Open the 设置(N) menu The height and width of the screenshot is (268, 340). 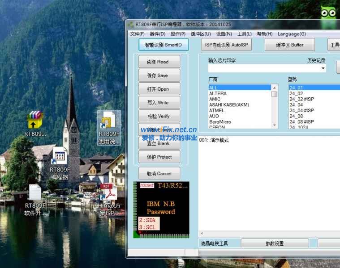[x=224, y=34]
